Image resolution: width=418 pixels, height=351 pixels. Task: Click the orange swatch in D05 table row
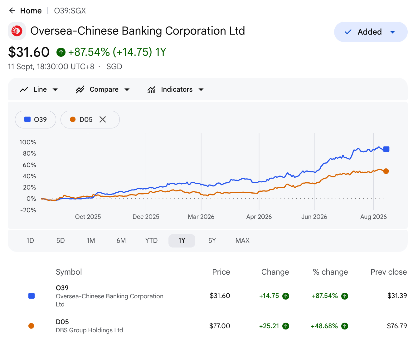pos(31,326)
